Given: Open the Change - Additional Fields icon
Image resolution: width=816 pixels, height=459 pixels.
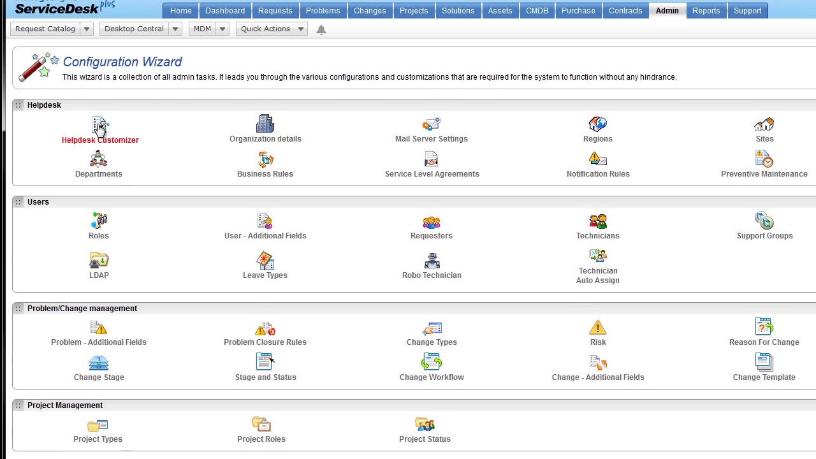Looking at the screenshot, I should [598, 362].
